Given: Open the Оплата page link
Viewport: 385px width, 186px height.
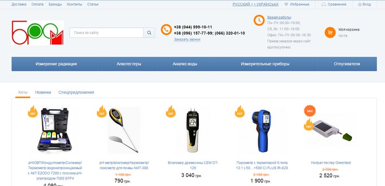Looking at the screenshot, I should coord(37,4).
